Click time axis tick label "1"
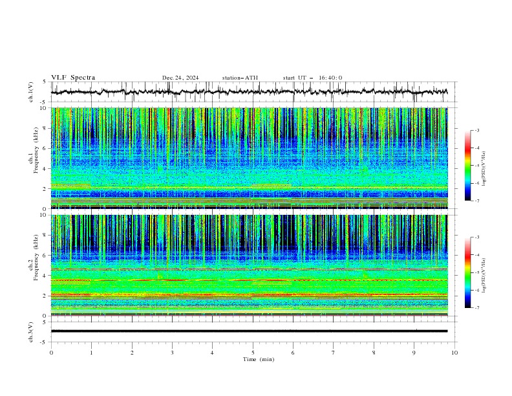This screenshot has height=396, width=512. coord(91,353)
